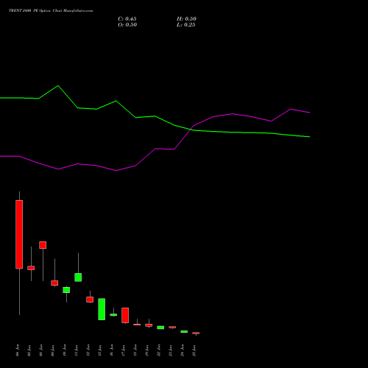Select the close value 'C: 0.45'
368x368 pixels.
[x=127, y=19]
